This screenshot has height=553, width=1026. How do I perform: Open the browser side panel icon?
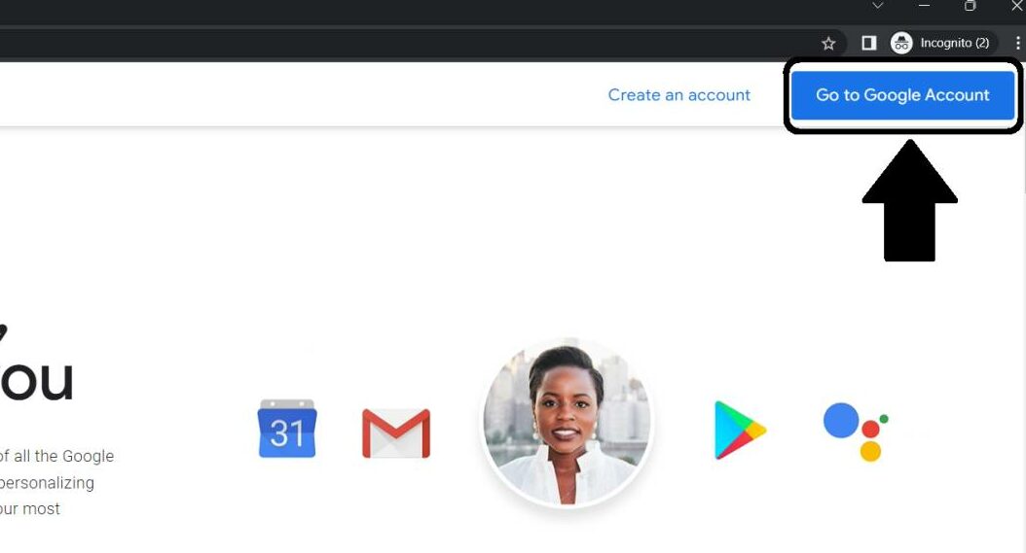[x=868, y=43]
